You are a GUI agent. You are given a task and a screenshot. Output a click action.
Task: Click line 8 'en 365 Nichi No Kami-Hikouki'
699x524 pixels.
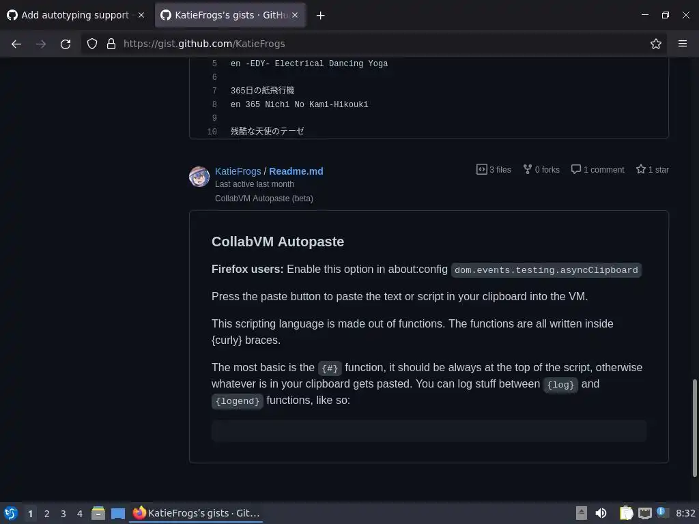coord(299,104)
